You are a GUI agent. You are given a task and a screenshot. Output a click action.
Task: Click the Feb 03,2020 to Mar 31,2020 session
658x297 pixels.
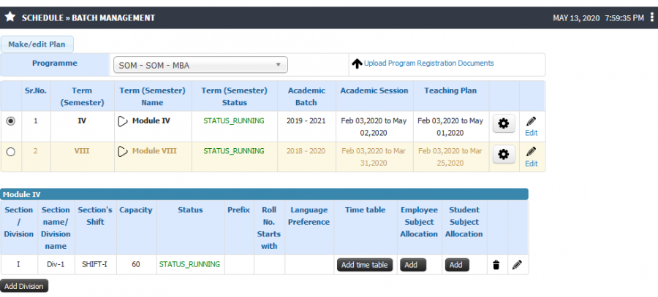pos(374,157)
